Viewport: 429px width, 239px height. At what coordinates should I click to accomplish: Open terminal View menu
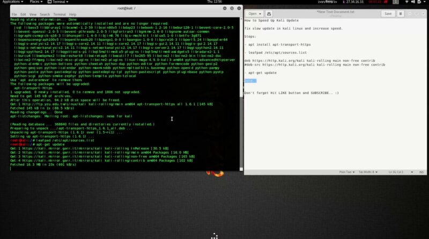pyautogui.click(x=33, y=15)
